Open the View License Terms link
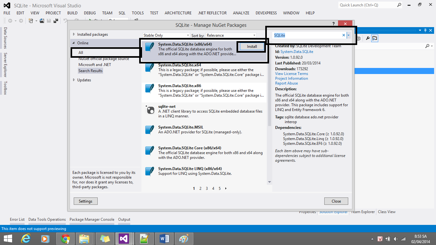 (291, 74)
